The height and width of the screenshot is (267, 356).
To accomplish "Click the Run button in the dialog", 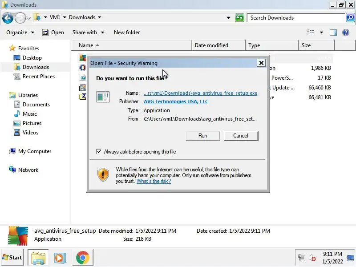I will (203, 136).
